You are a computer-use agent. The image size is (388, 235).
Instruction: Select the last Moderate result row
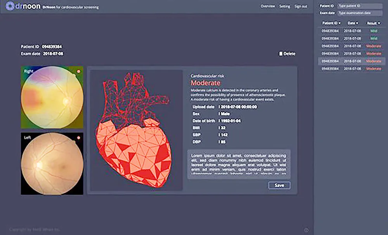[x=352, y=69]
